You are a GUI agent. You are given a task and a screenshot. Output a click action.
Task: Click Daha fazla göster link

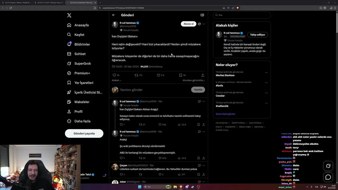pos(226,114)
